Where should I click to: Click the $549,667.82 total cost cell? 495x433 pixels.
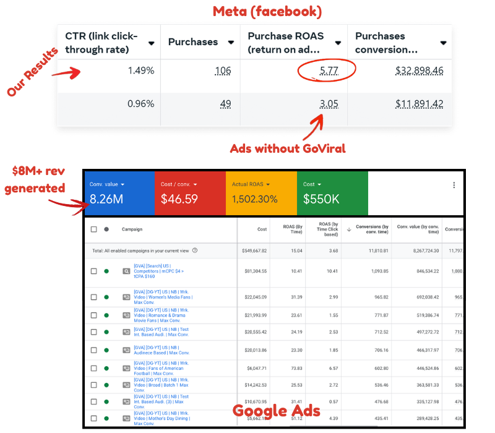[254, 251]
